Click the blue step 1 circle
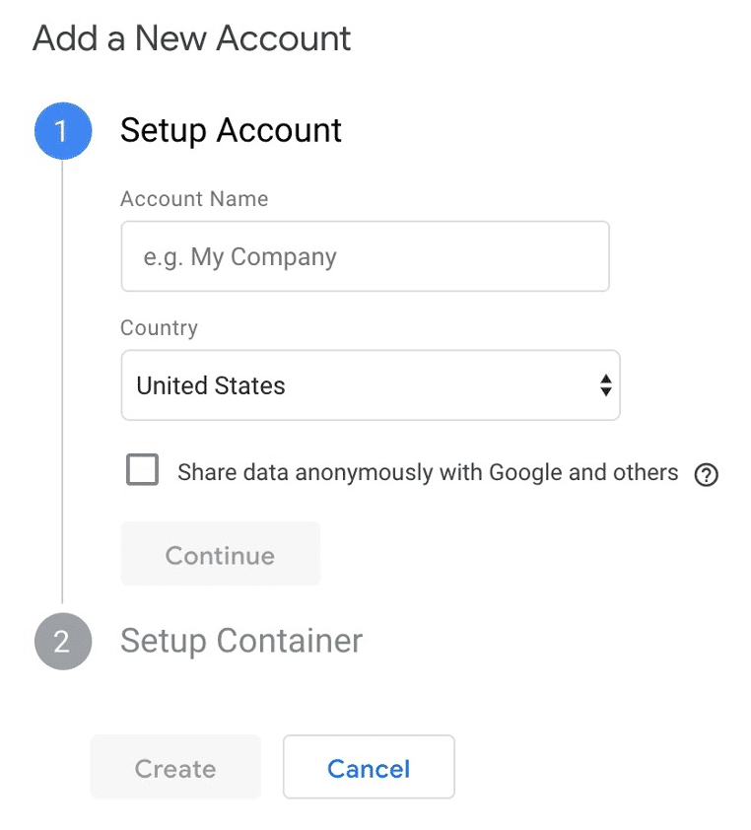Image resolution: width=751 pixels, height=830 pixels. coord(63,130)
